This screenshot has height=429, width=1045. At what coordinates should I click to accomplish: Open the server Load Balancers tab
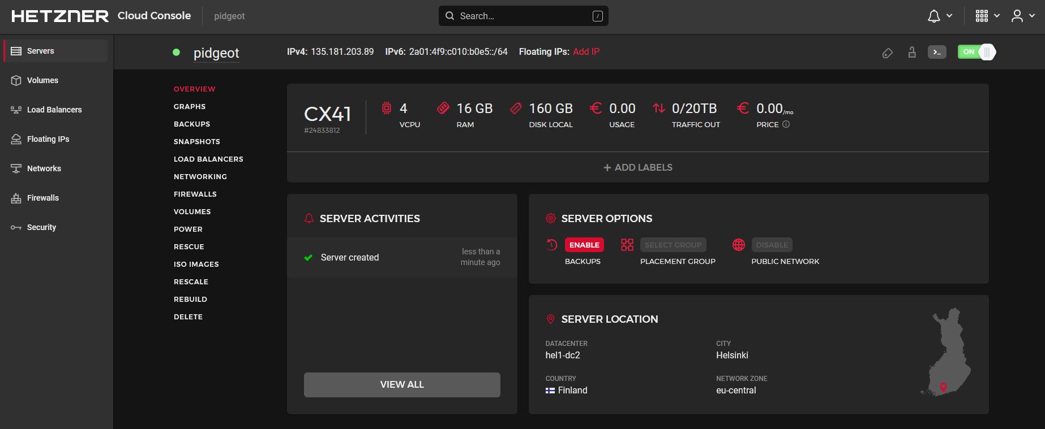coord(208,159)
